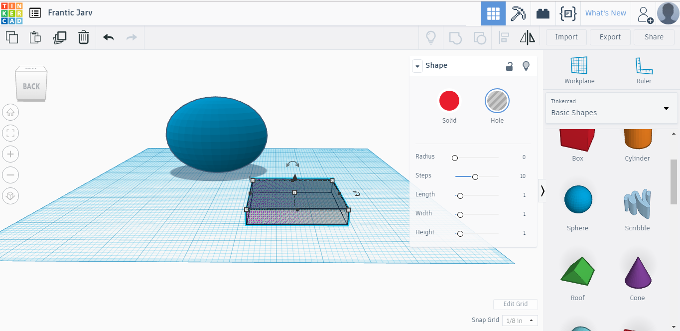Open the Basic Shapes category dropdown
Screen dimensions: 680x331
click(x=612, y=108)
